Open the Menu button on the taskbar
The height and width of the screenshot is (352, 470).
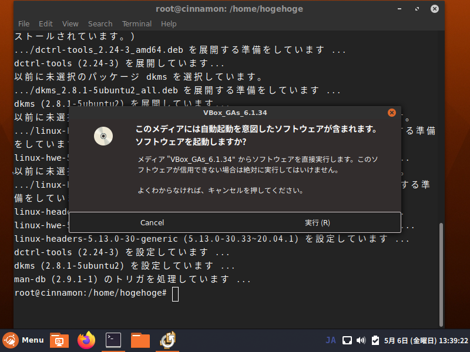click(23, 340)
